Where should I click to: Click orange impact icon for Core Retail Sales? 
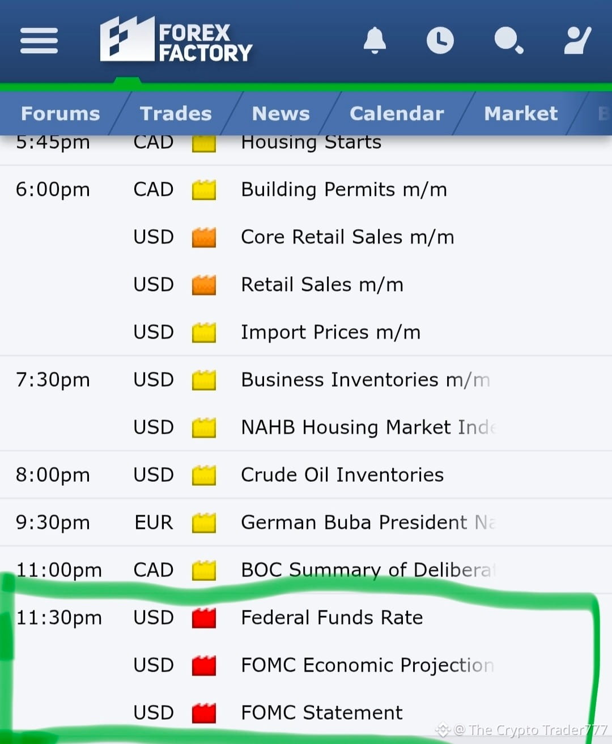(204, 237)
